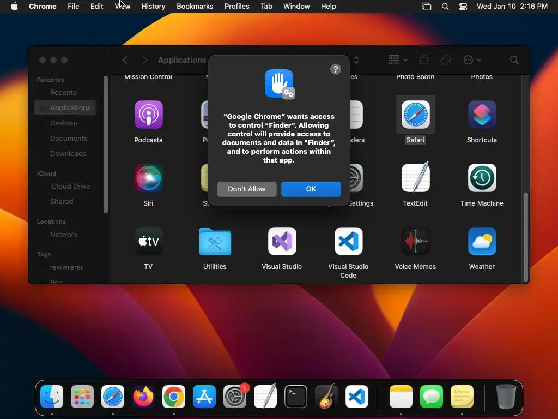Open TextEdit from the Dock
The image size is (558, 419).
(x=265, y=396)
